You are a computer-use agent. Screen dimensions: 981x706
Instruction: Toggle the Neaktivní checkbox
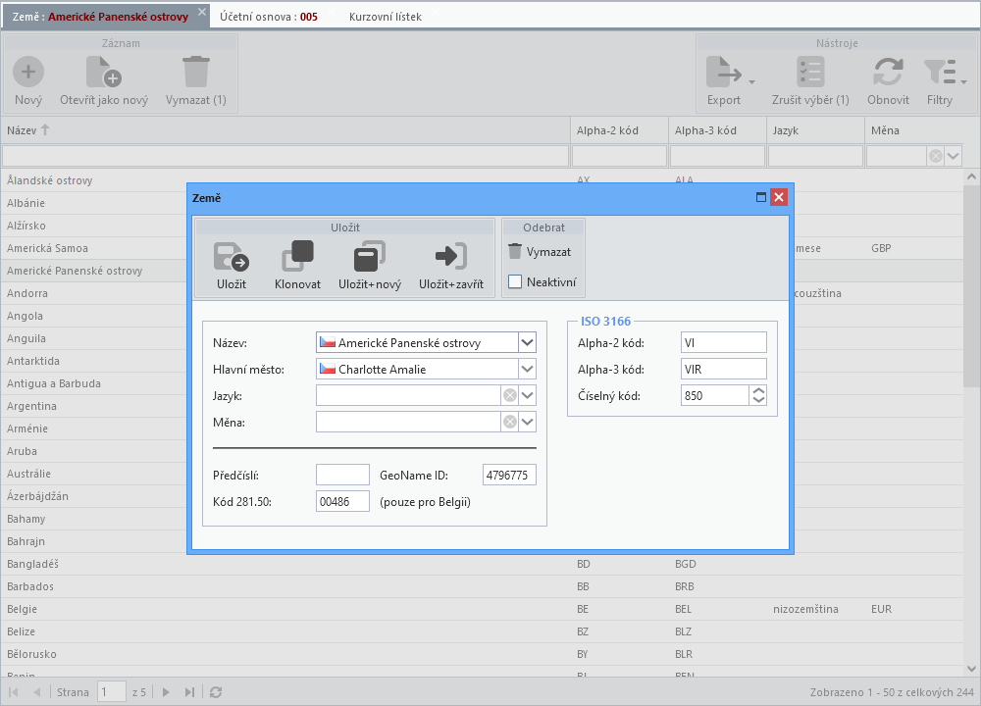515,282
